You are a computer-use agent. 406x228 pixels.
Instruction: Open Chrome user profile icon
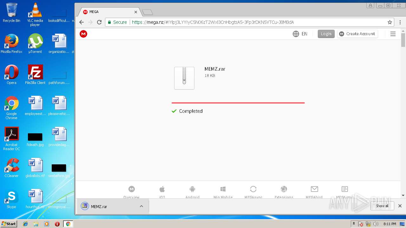370,5
